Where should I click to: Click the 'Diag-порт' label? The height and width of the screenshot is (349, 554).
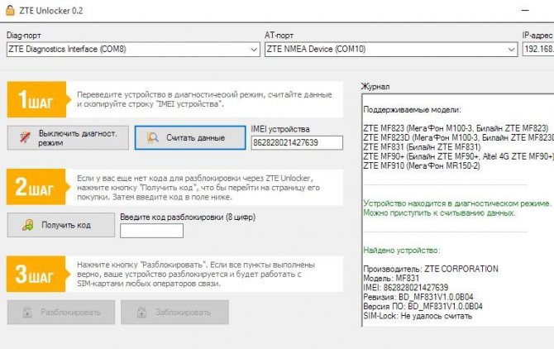pos(24,36)
